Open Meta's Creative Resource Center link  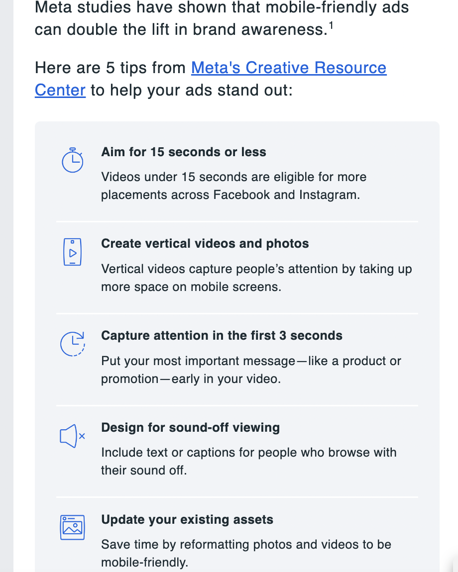click(x=288, y=68)
